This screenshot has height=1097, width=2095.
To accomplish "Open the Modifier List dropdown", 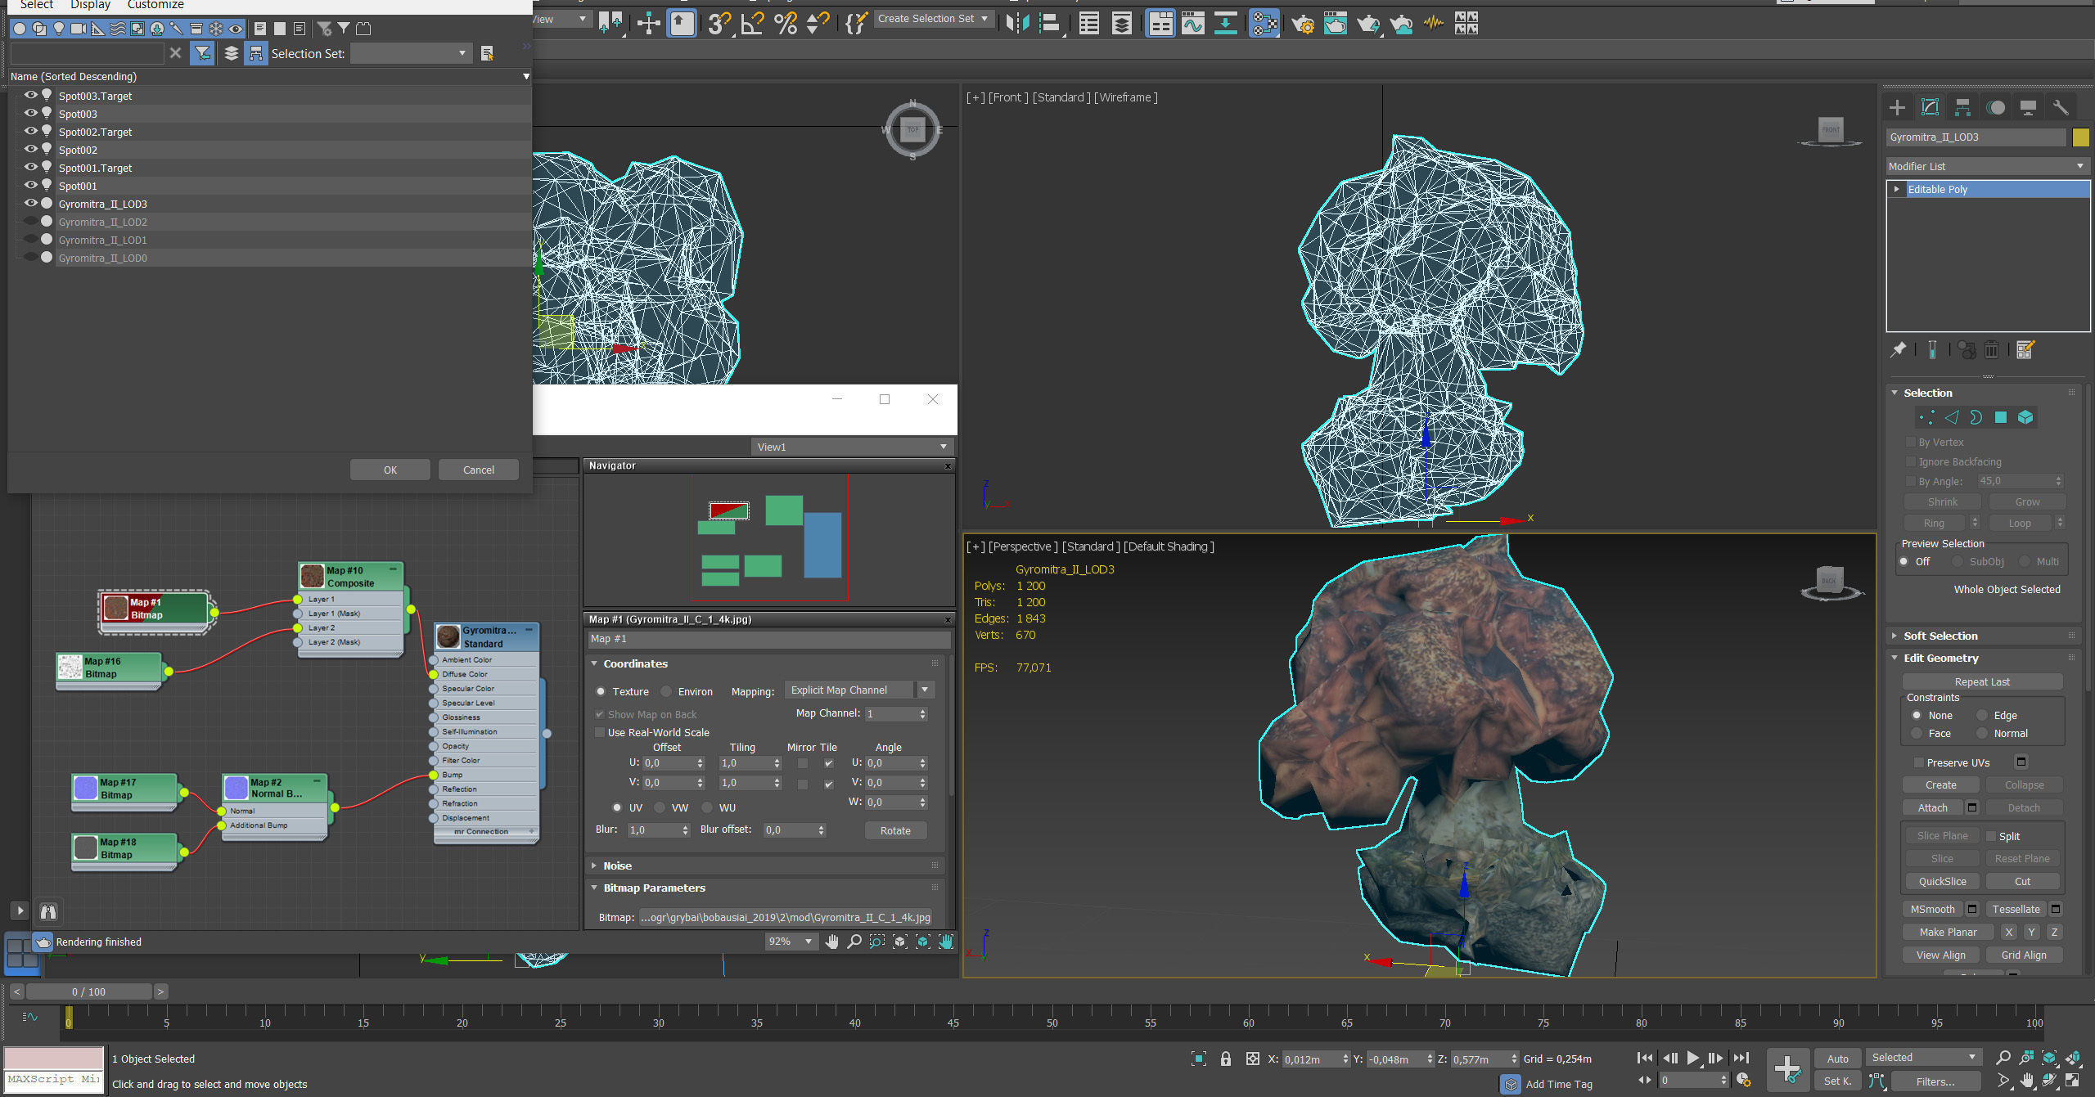I will tap(1988, 166).
